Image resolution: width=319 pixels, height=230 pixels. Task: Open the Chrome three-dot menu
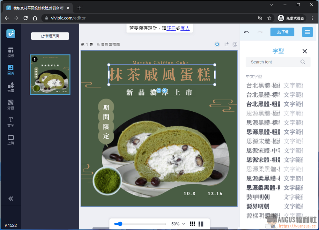click(x=312, y=18)
